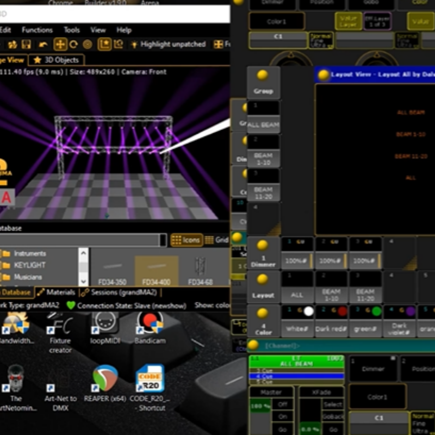Click the folder tree scroll down arrow
Viewport: 435px width, 435px height.
point(83,281)
